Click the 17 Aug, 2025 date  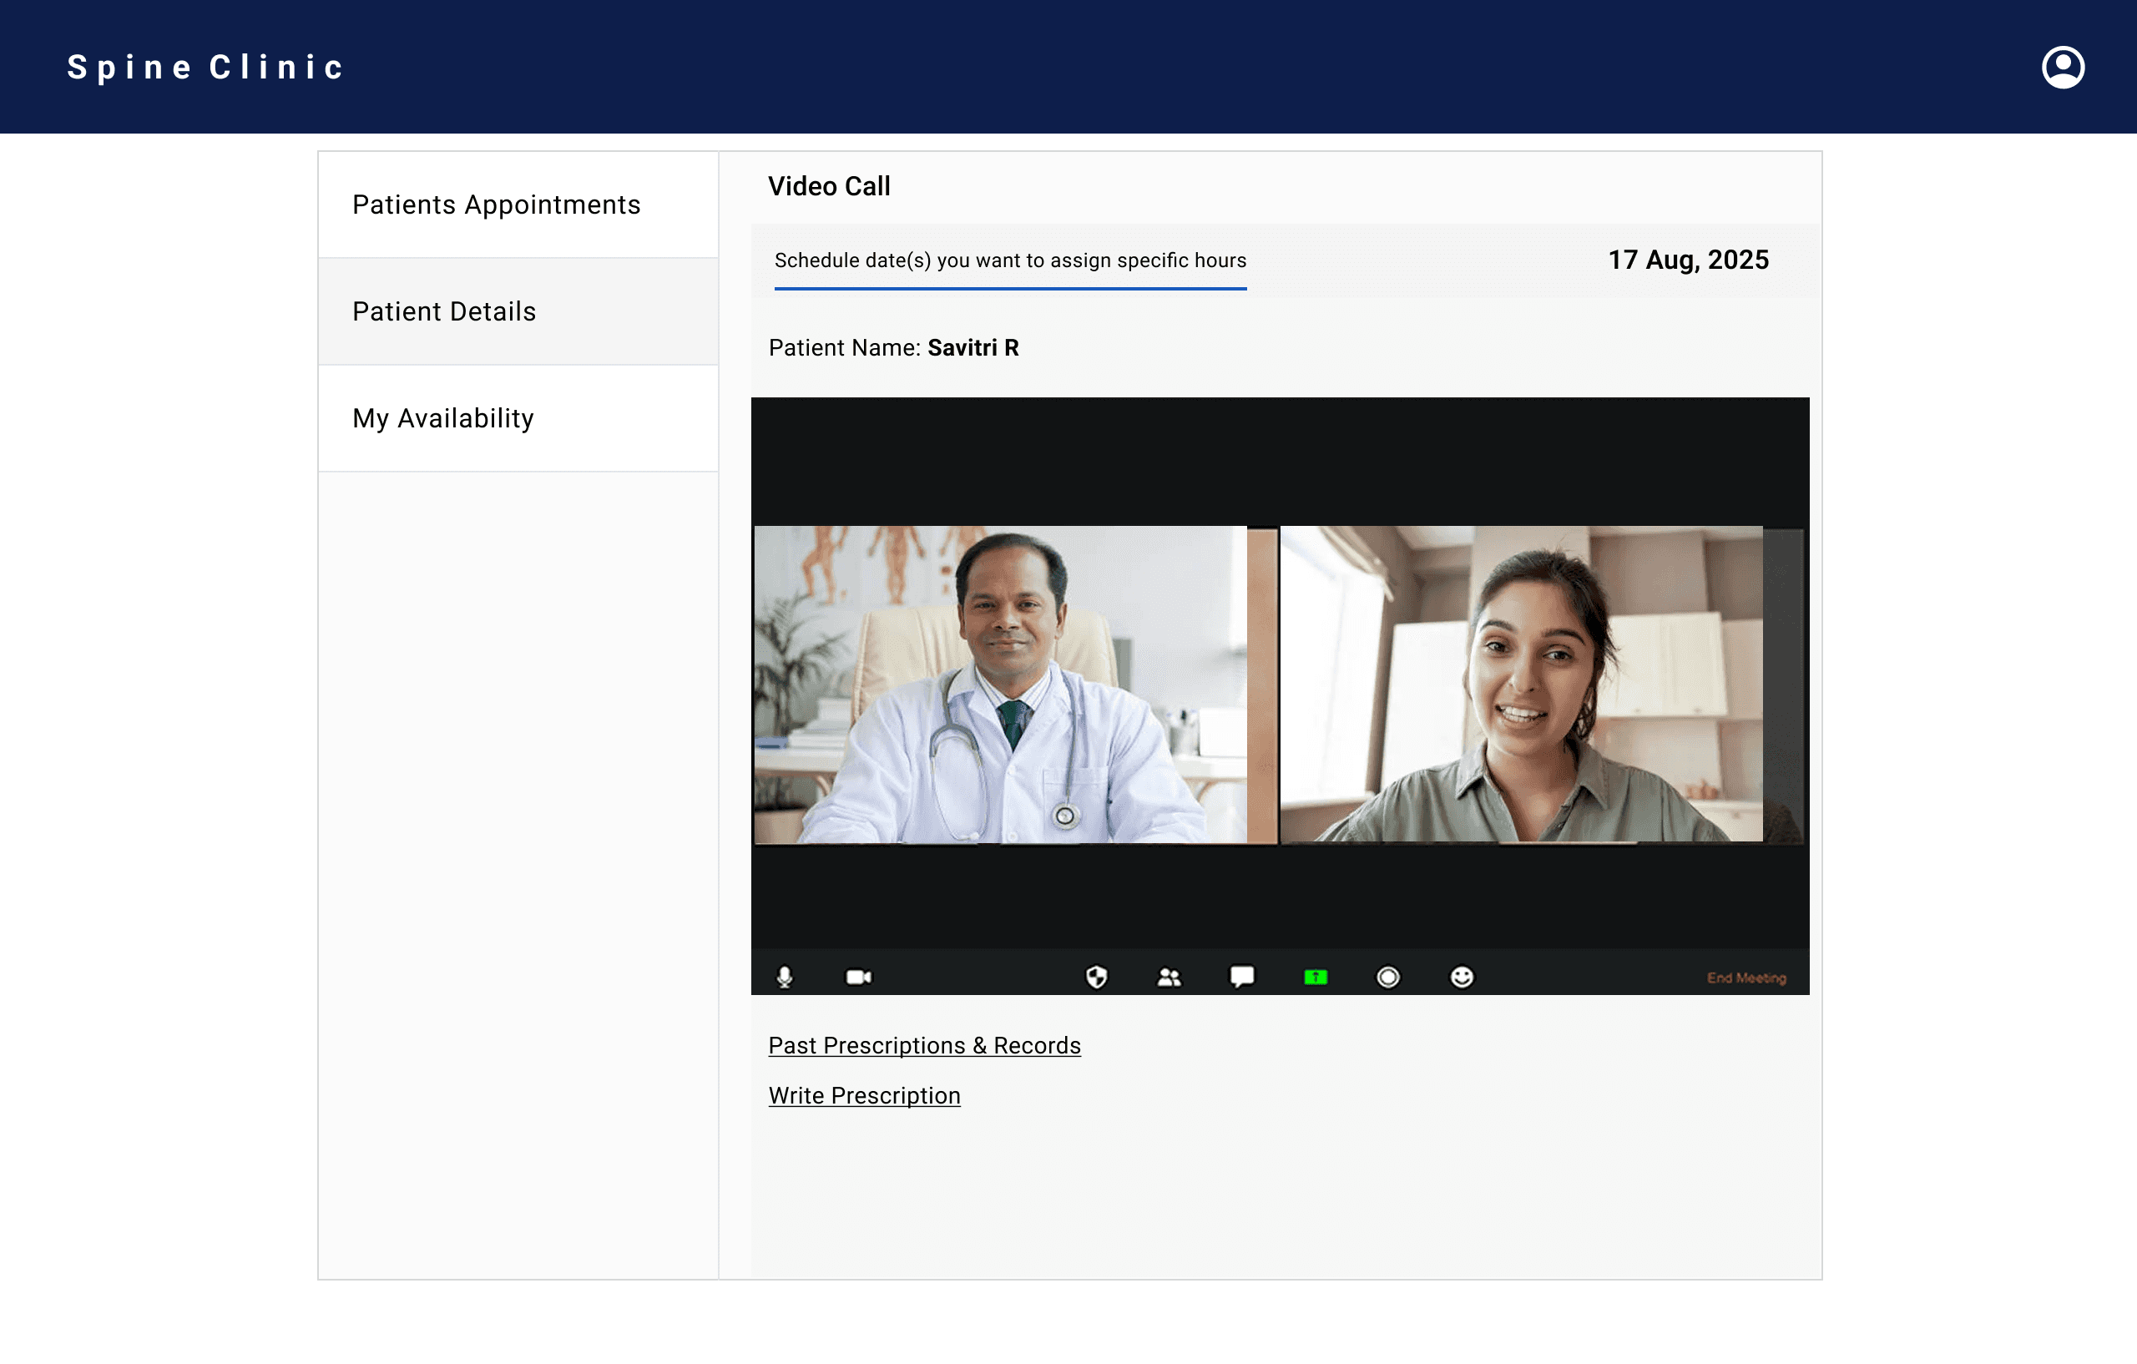tap(1688, 260)
